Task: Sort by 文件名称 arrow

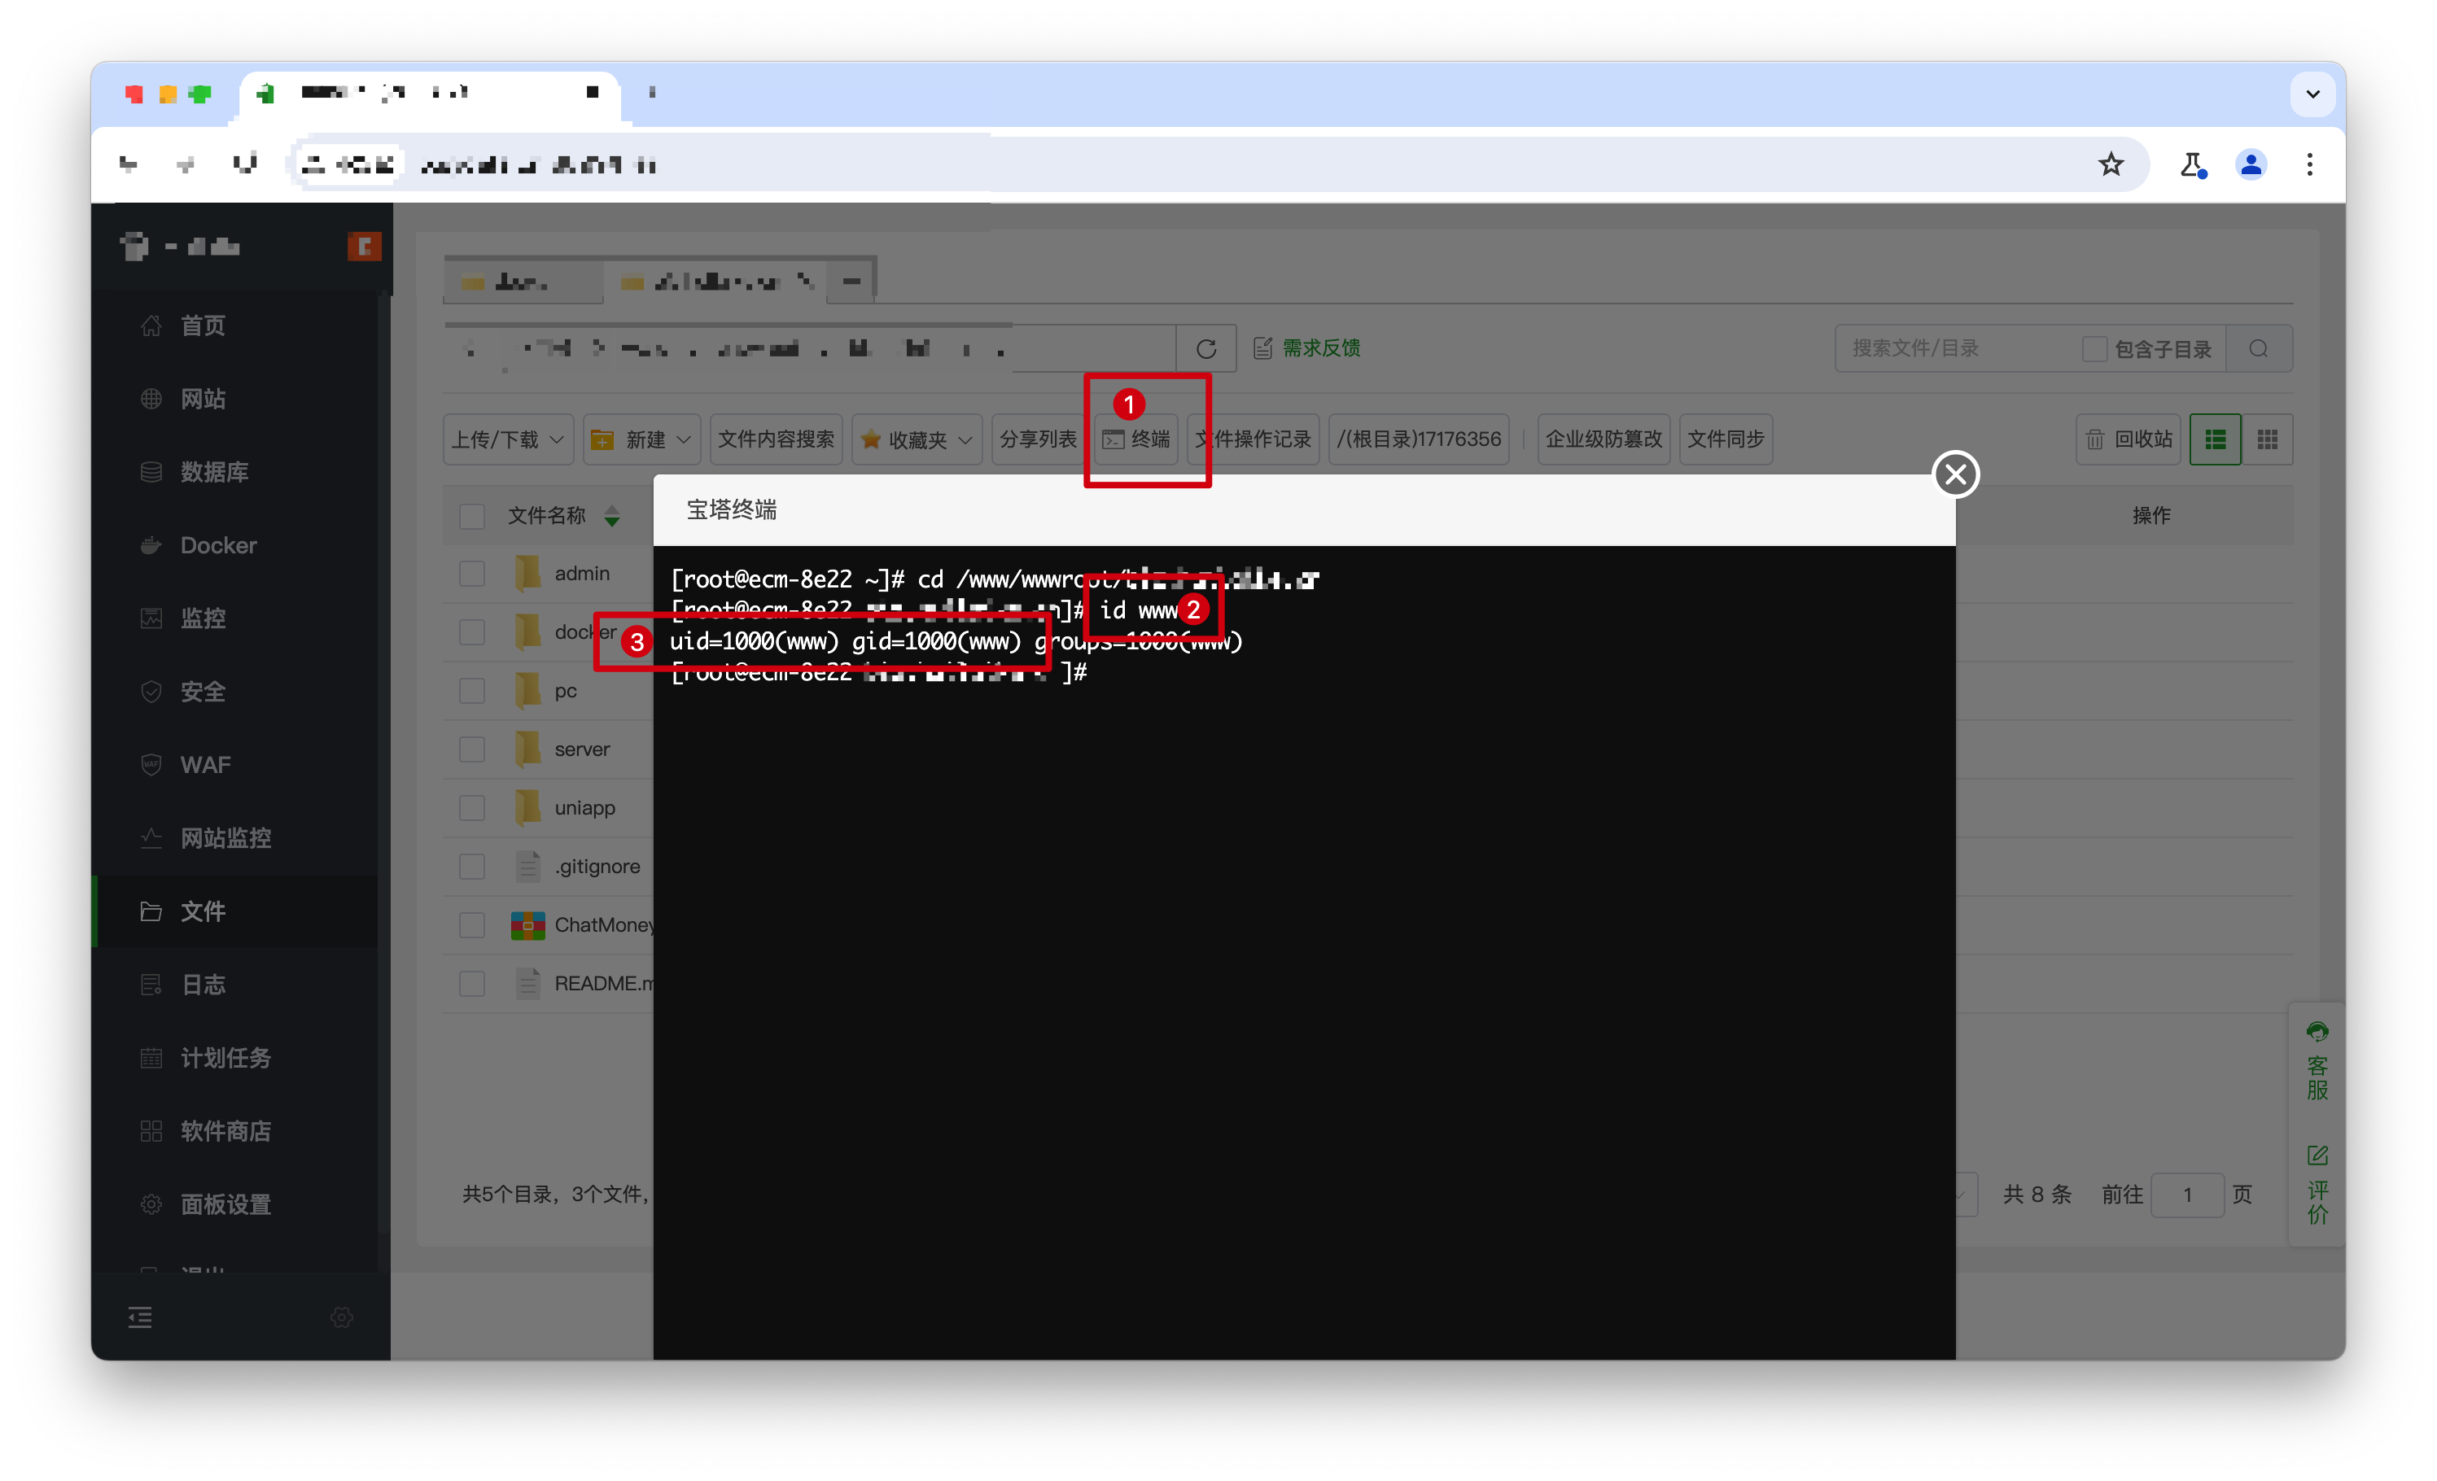Action: coord(612,515)
